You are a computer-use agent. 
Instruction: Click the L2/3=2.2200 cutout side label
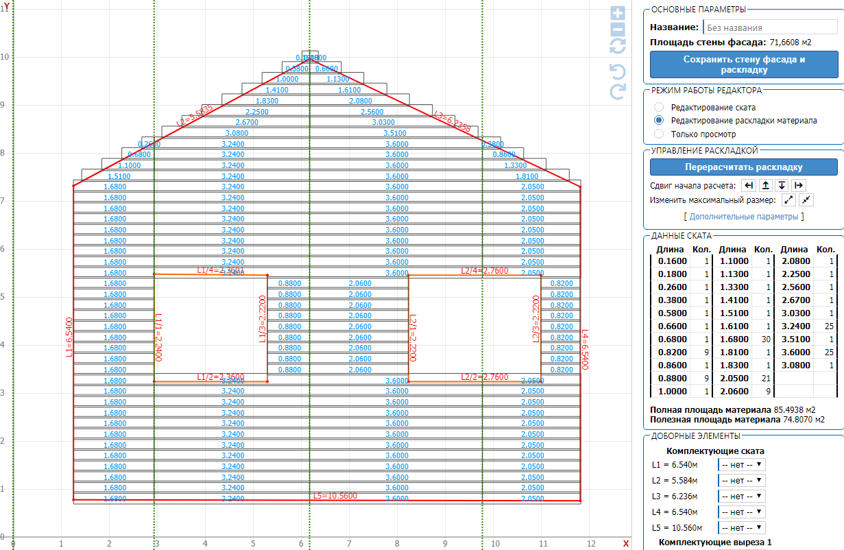(535, 318)
